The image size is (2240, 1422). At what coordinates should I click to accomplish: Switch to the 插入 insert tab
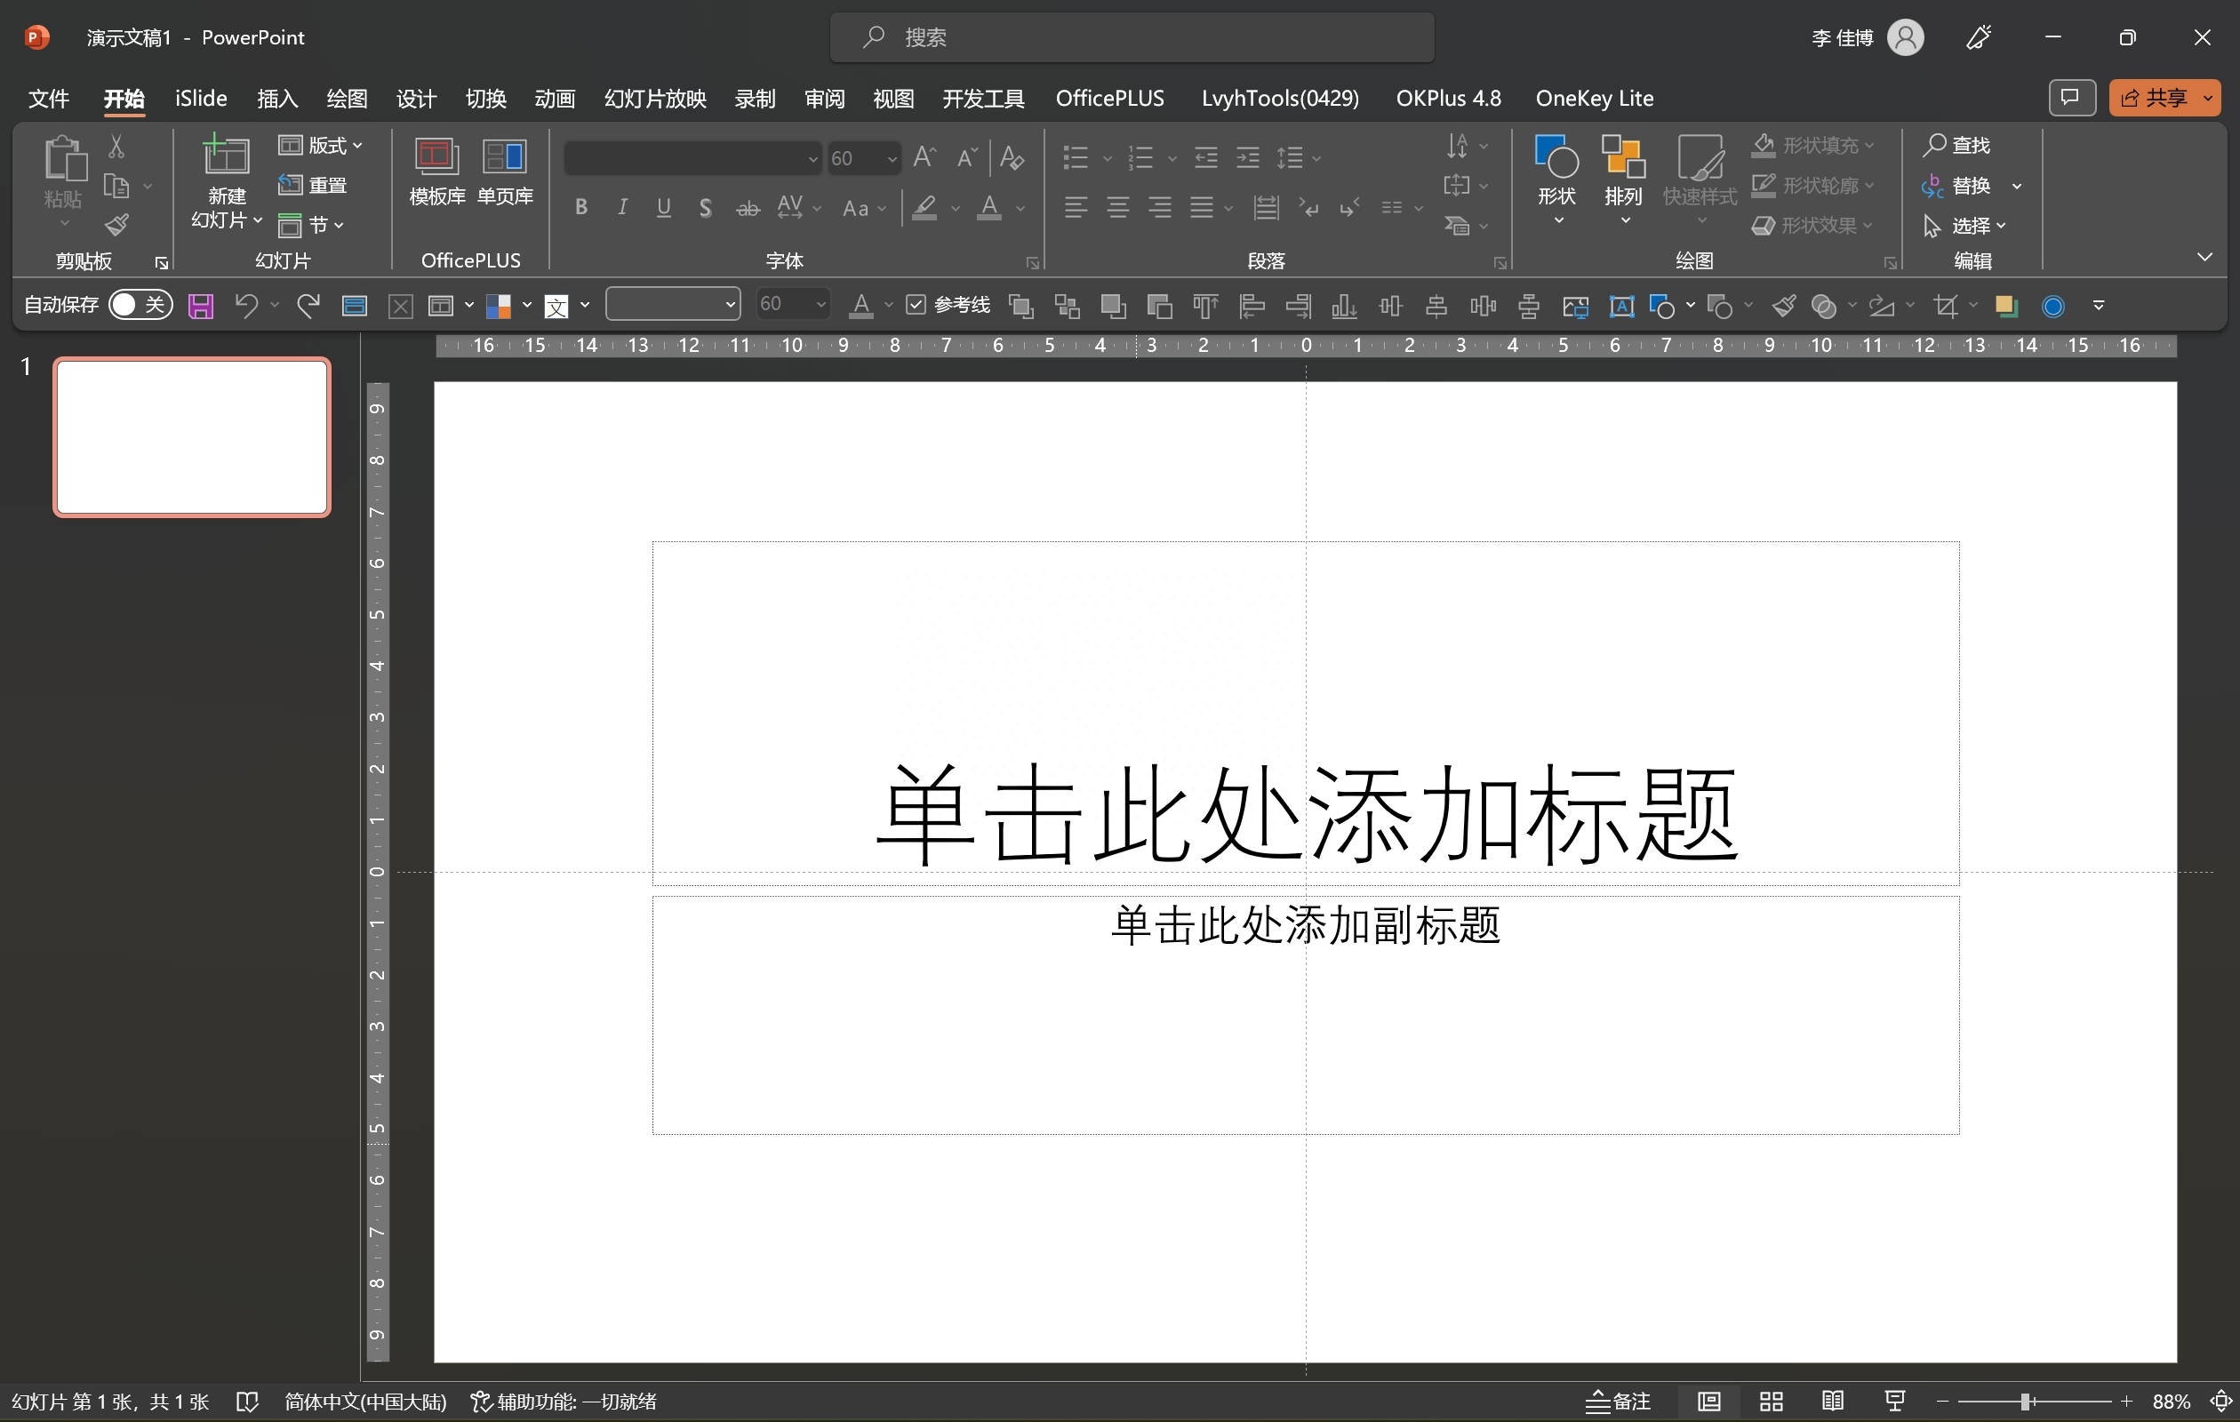click(x=277, y=98)
